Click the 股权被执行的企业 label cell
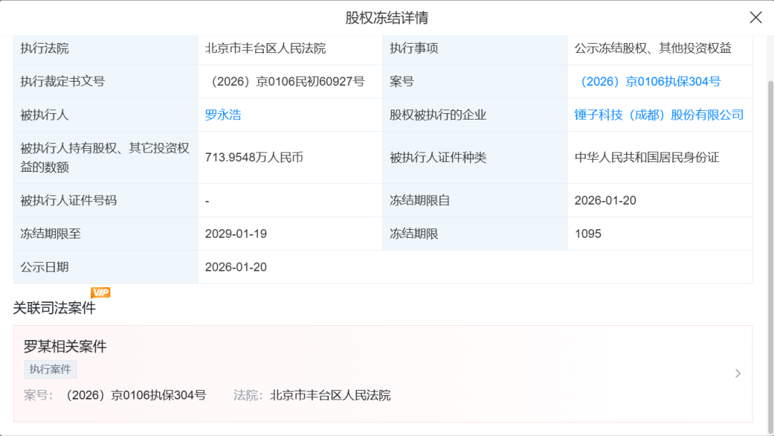Screen dimensions: 774x436 pyautogui.click(x=475, y=115)
